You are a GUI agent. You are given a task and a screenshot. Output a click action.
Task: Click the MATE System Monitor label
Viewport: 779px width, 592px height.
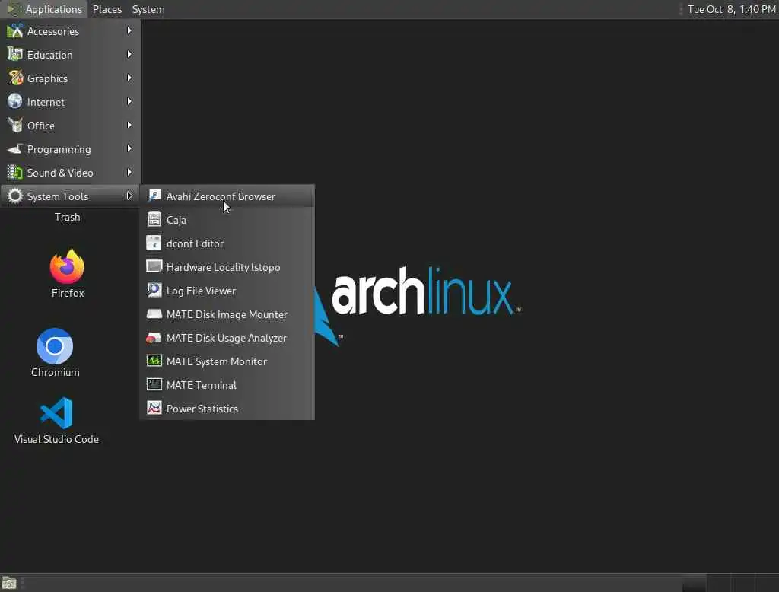(217, 361)
